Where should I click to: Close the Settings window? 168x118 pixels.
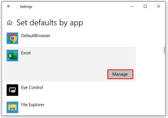pos(158,6)
